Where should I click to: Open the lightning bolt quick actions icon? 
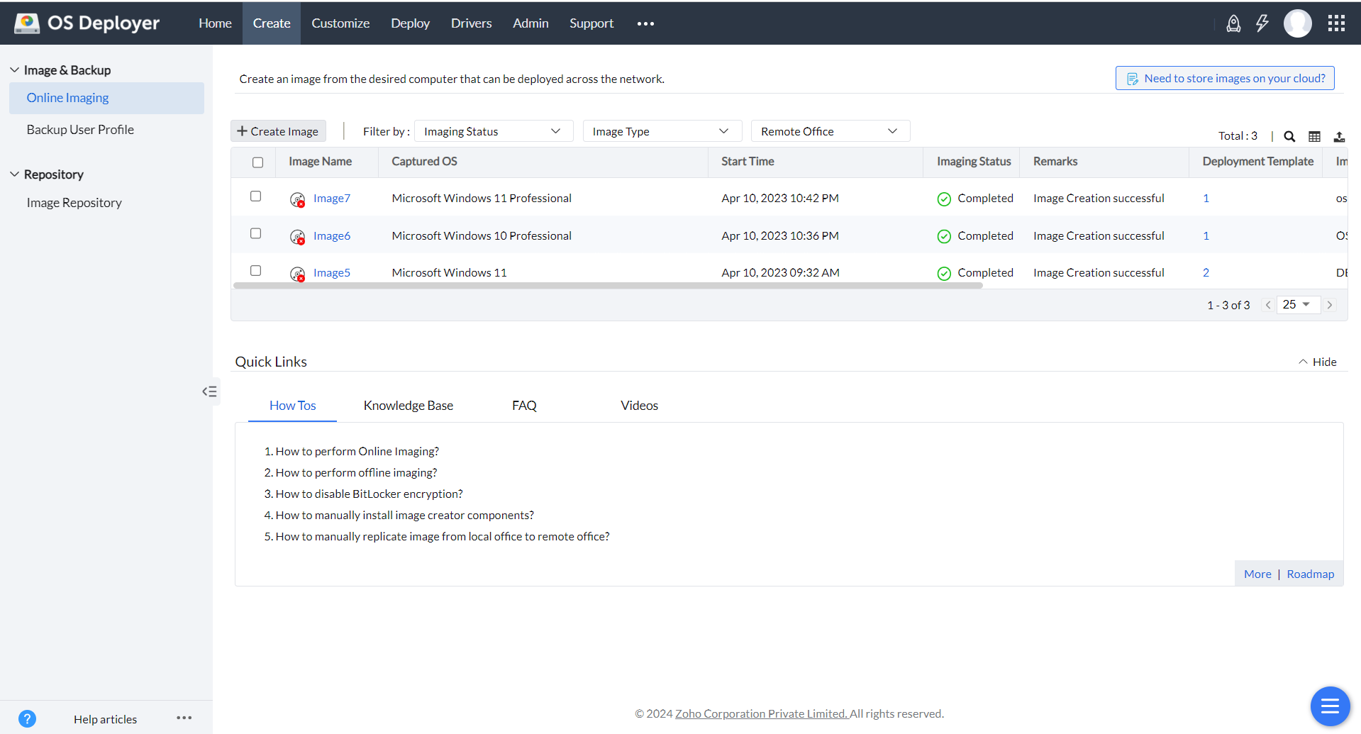(1262, 23)
